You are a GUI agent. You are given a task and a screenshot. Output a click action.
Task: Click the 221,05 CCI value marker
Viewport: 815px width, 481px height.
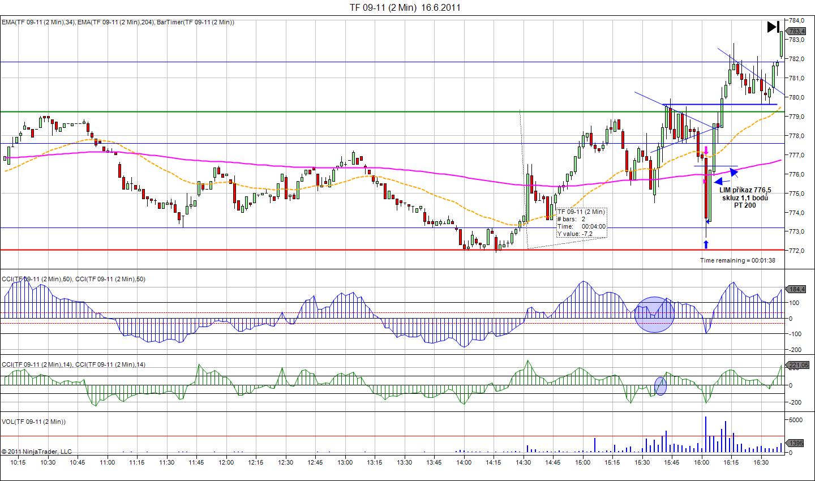pos(797,365)
